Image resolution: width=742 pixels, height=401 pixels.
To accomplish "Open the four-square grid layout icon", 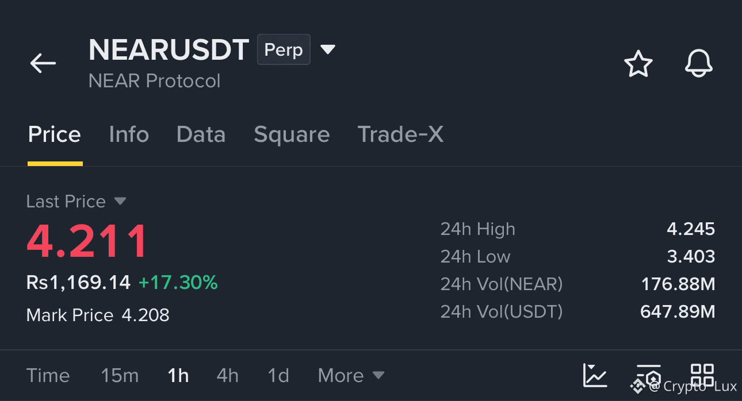I will [702, 375].
